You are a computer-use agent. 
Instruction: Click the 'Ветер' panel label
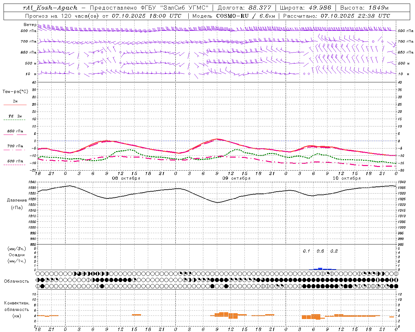point(30,25)
